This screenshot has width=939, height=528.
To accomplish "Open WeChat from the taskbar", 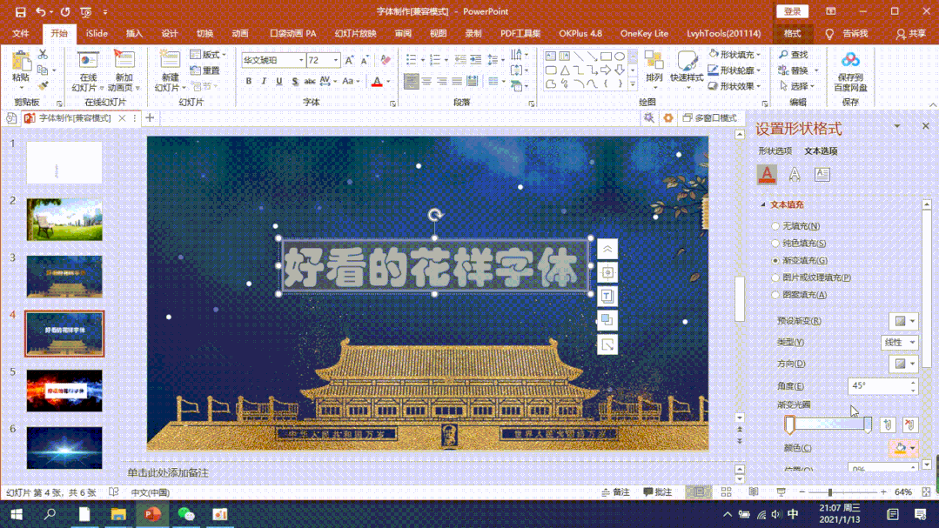I will pos(186,514).
